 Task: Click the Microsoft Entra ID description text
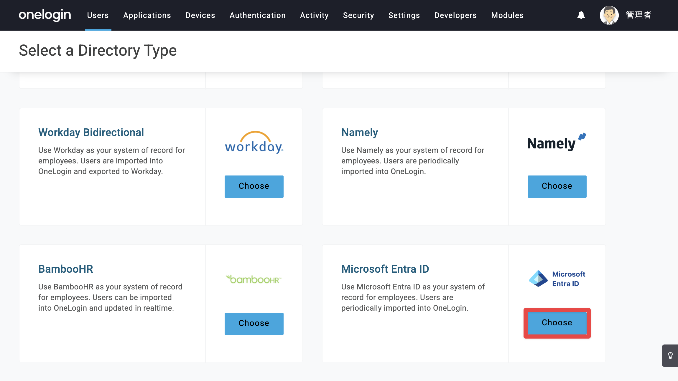(x=413, y=297)
